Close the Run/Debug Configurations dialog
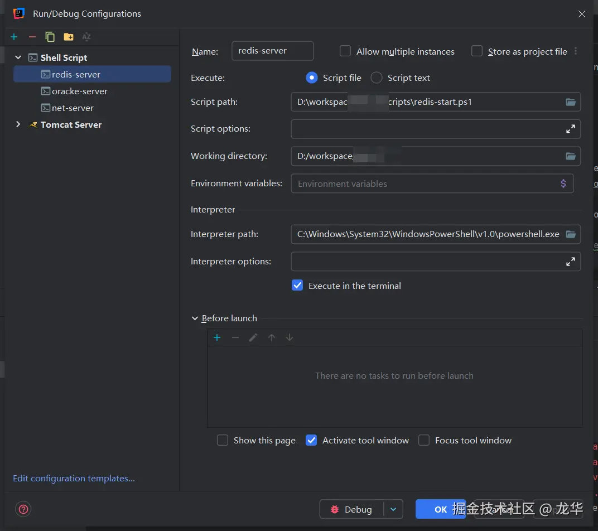Image resolution: width=598 pixels, height=531 pixels. tap(582, 14)
